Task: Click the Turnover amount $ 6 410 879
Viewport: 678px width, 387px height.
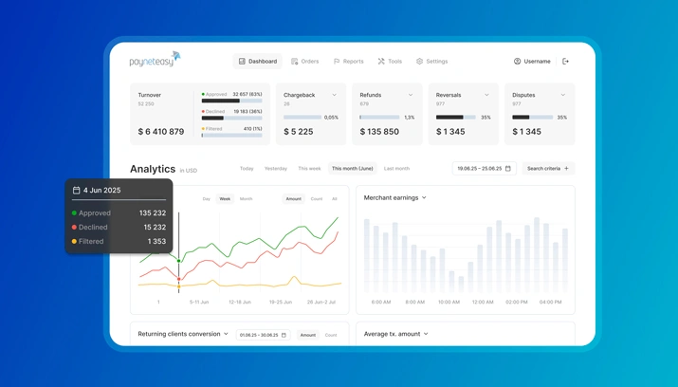Action: click(x=161, y=132)
